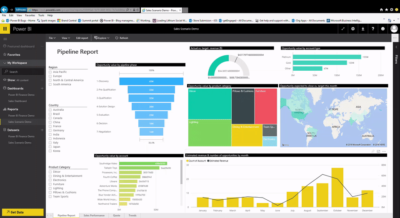Click Edit report in the toolbar
The width and height of the screenshot is (400, 218).
[x=82, y=38]
